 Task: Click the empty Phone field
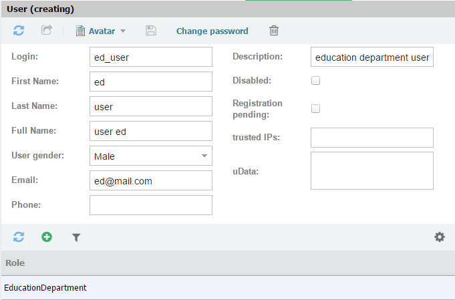pyautogui.click(x=150, y=205)
